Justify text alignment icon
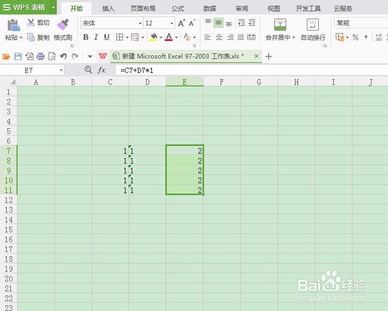This screenshot has width=388, height=311. [241, 37]
